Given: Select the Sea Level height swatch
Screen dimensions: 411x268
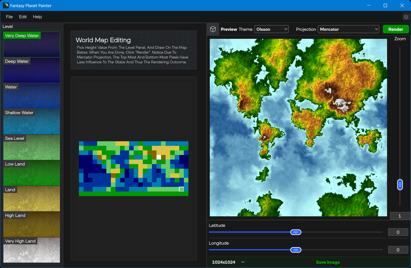Looking at the screenshot, I should click(x=32, y=147).
